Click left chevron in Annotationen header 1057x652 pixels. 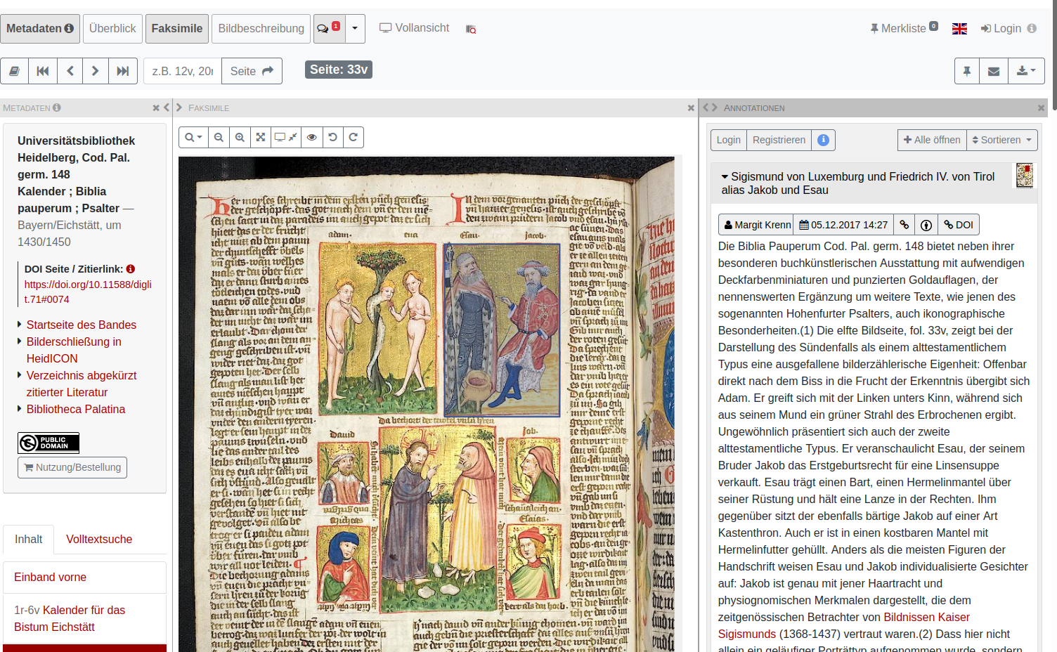tap(706, 107)
